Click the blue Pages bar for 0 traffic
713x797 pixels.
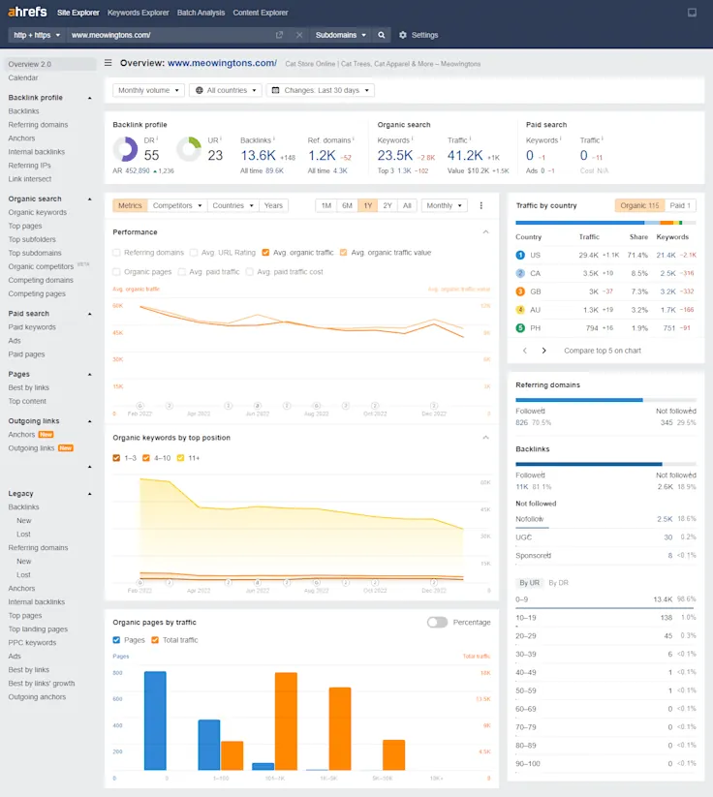(x=155, y=720)
